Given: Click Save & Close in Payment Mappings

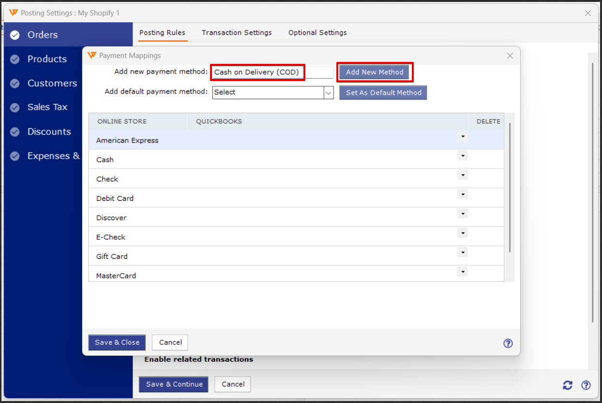Looking at the screenshot, I should (x=117, y=343).
